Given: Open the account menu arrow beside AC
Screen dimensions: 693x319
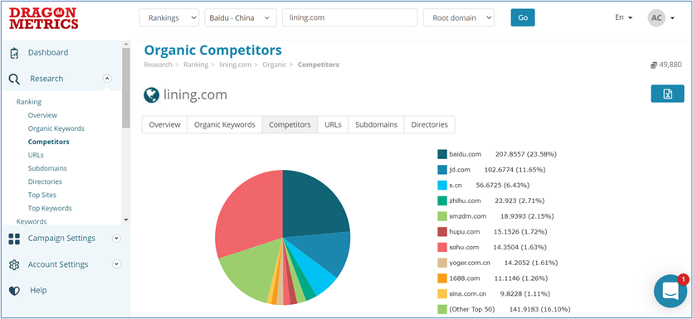Looking at the screenshot, I should [672, 18].
